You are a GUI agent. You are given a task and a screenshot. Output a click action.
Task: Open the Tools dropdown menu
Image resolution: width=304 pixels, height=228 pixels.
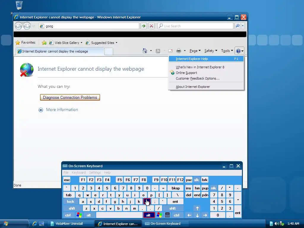227,51
